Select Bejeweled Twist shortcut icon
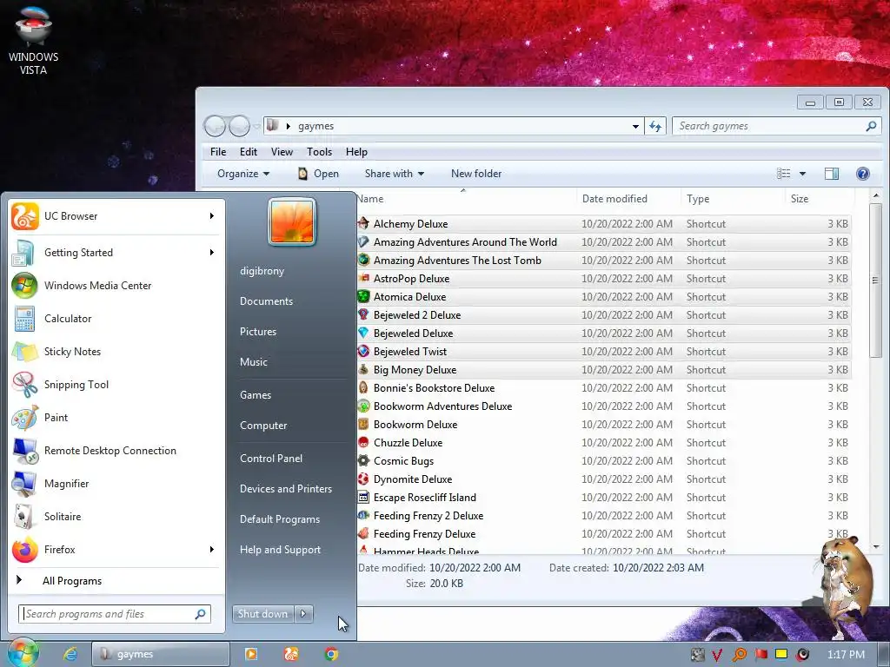Image resolution: width=890 pixels, height=667 pixels. coord(363,351)
